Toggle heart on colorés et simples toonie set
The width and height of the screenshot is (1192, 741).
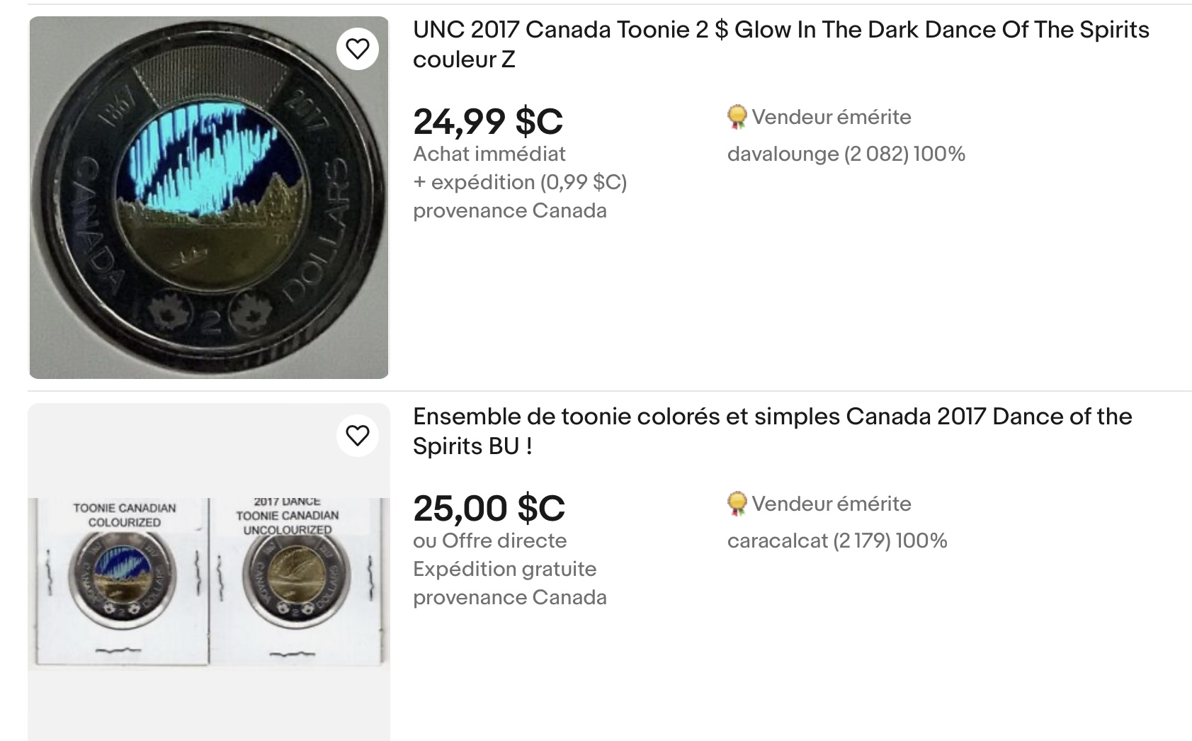(x=358, y=435)
